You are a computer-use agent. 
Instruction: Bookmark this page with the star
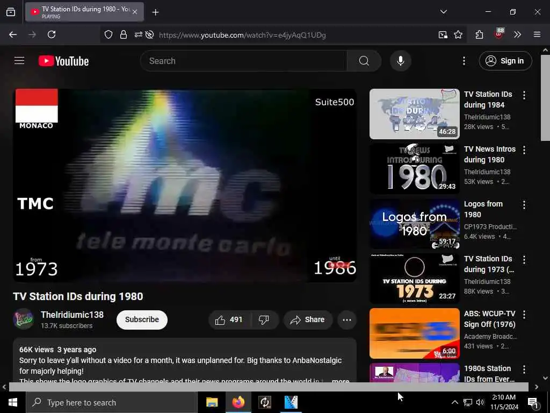(x=458, y=34)
